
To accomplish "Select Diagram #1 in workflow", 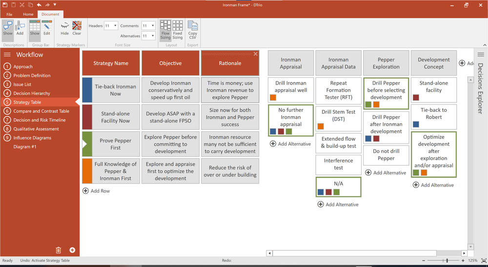I will [24, 146].
